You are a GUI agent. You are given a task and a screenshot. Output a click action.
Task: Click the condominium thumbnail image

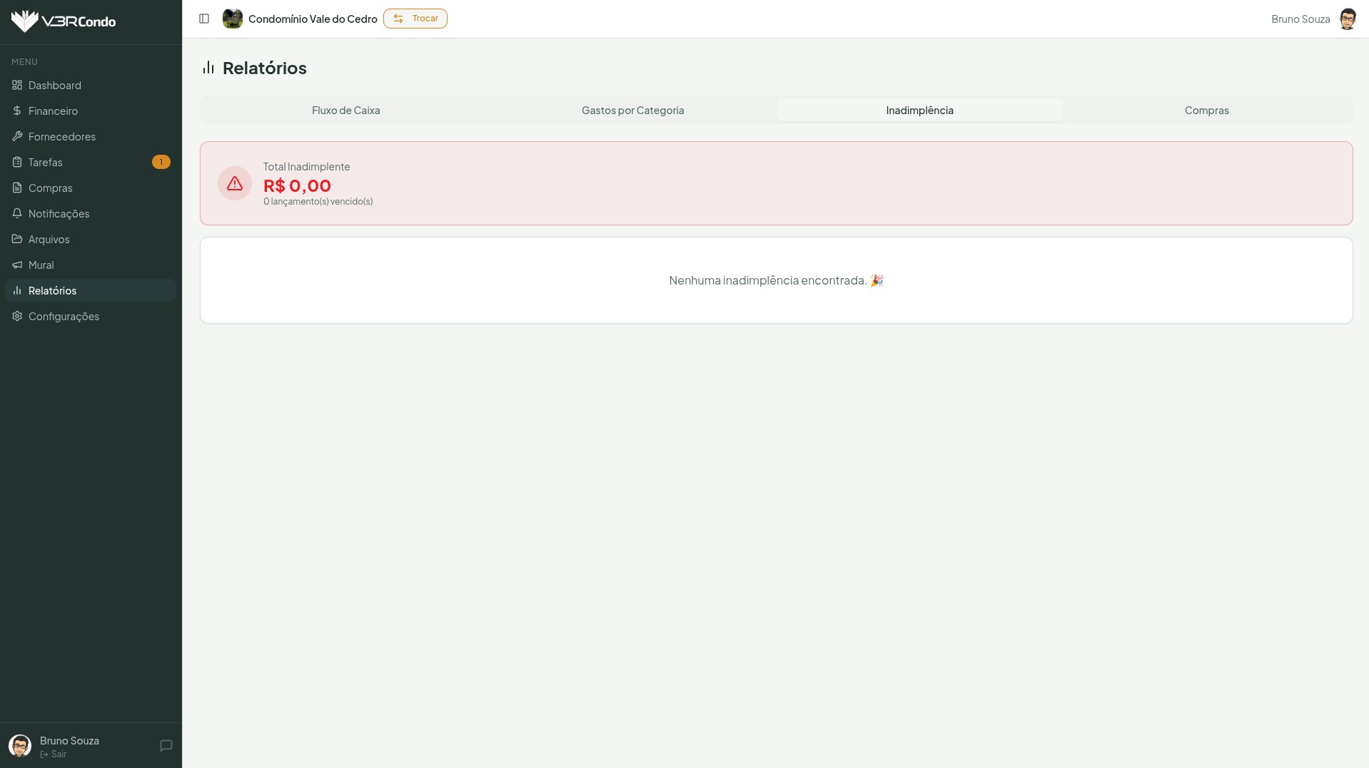tap(233, 19)
